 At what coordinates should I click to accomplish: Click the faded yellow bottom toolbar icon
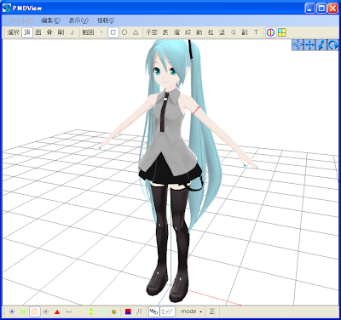click(80, 311)
